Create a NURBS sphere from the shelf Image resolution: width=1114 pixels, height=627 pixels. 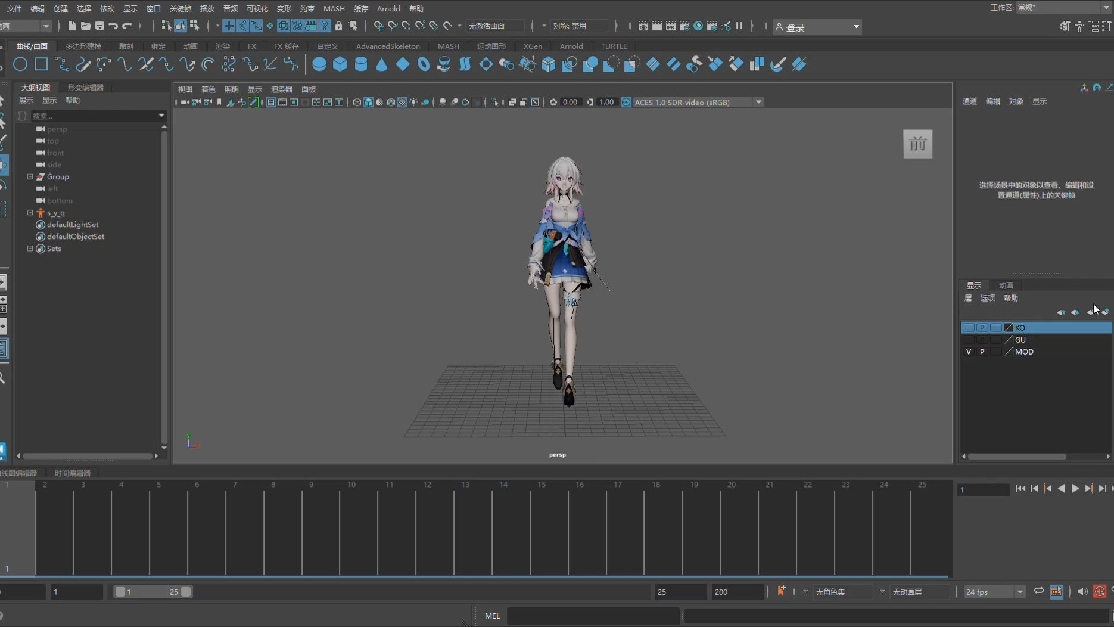tap(319, 64)
